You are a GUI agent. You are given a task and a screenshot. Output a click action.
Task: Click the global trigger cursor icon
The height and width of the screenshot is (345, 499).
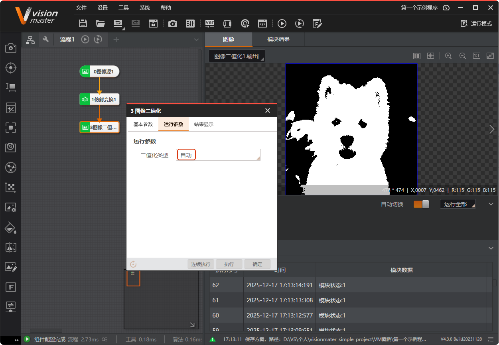(x=245, y=24)
